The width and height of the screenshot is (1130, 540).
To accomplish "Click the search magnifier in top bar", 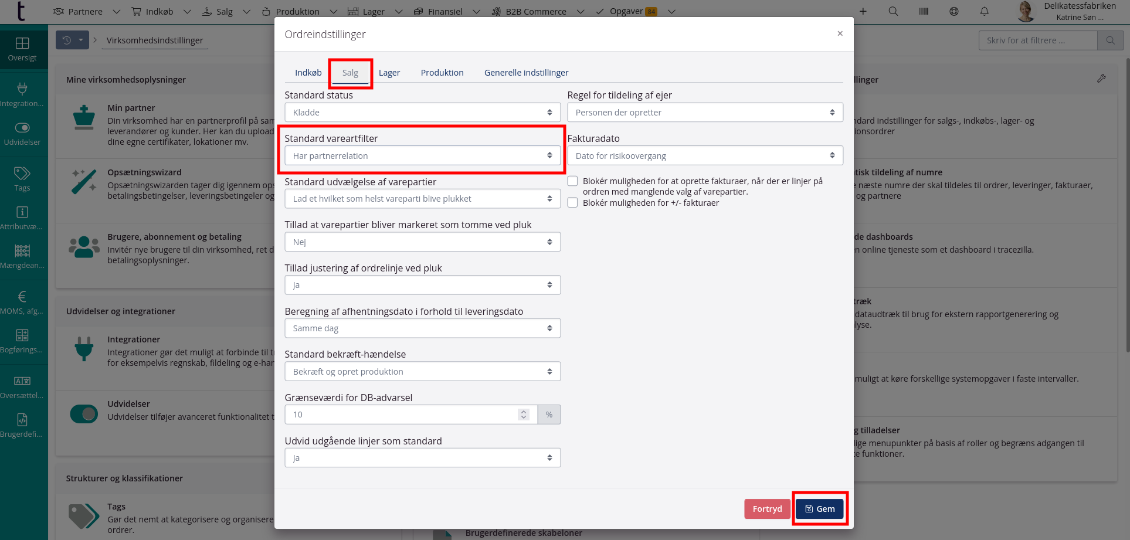I will click(x=893, y=11).
